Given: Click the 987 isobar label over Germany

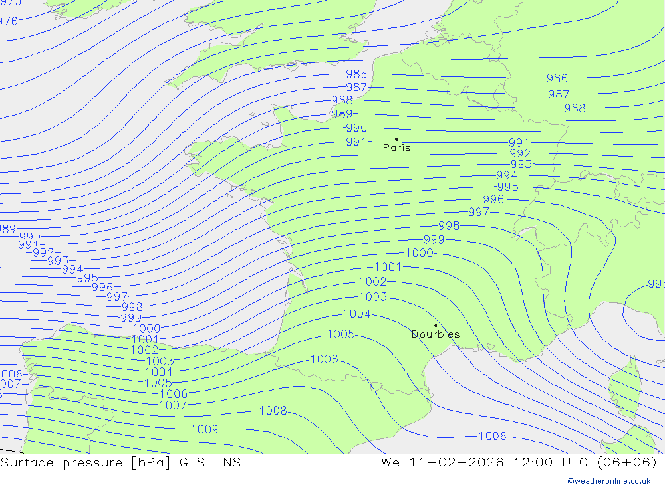Looking at the screenshot, I should [x=558, y=94].
